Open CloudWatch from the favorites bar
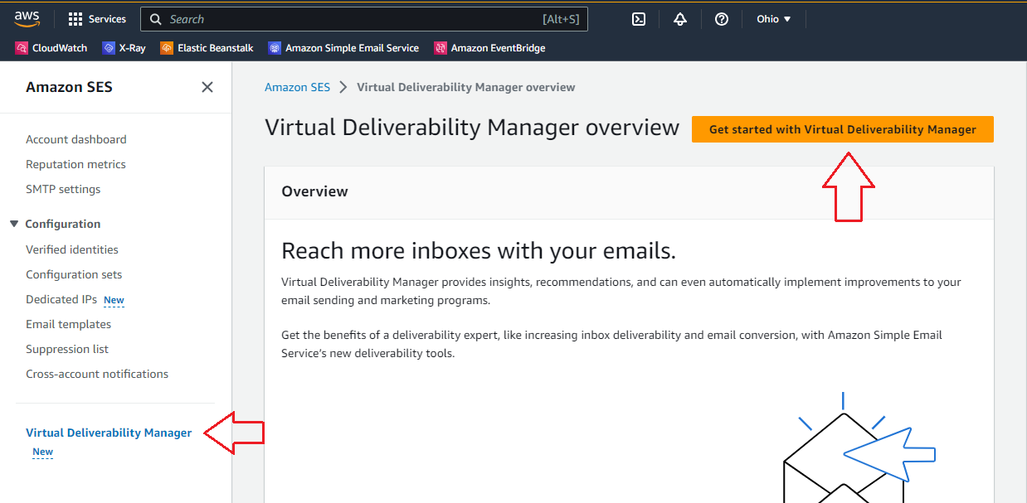The height and width of the screenshot is (503, 1027). pos(51,47)
